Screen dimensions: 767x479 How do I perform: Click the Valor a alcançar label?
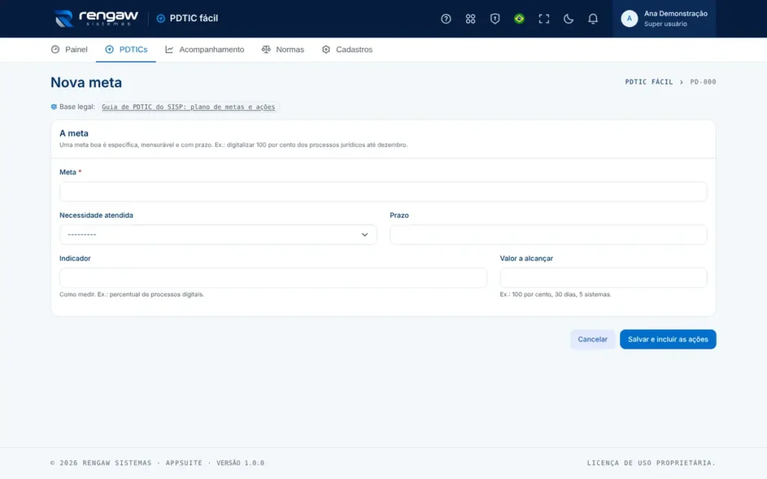click(x=527, y=258)
